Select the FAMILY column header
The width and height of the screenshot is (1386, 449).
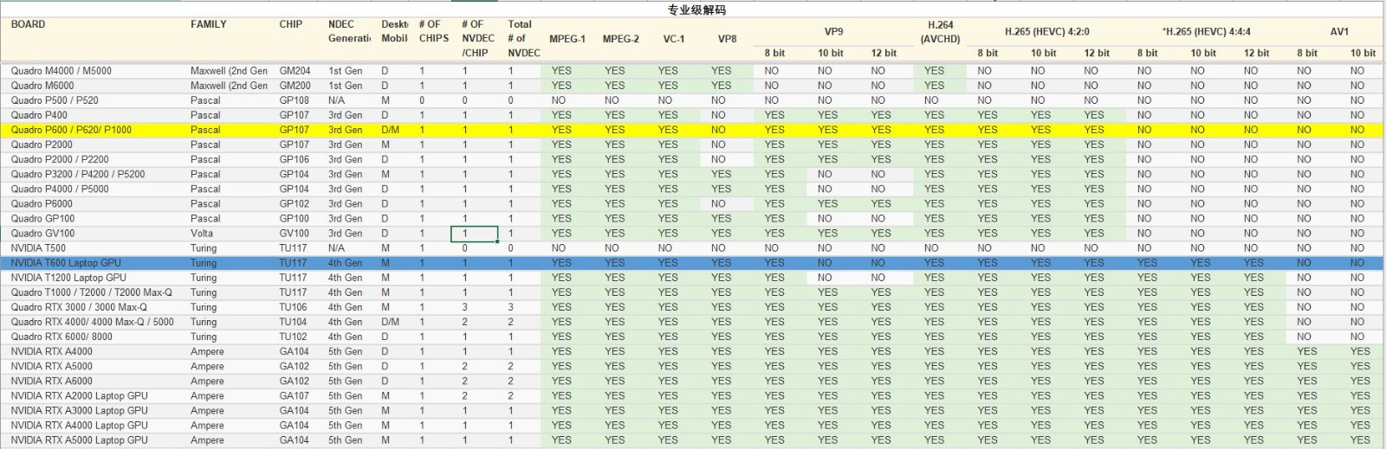coord(209,24)
